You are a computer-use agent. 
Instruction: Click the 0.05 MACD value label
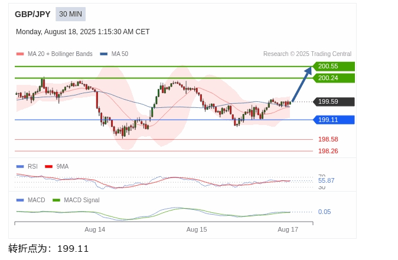pos(324,212)
